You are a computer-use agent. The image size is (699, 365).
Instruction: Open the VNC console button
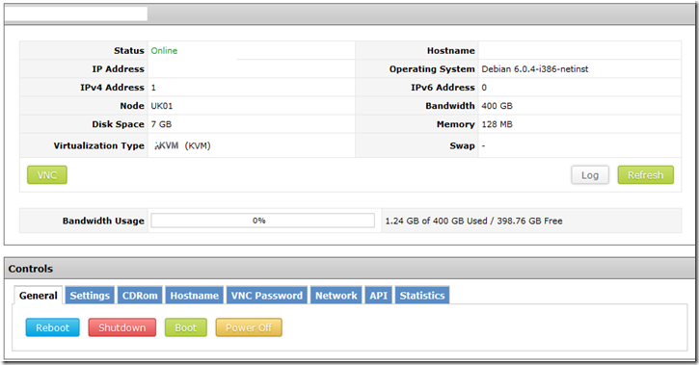[x=47, y=175]
